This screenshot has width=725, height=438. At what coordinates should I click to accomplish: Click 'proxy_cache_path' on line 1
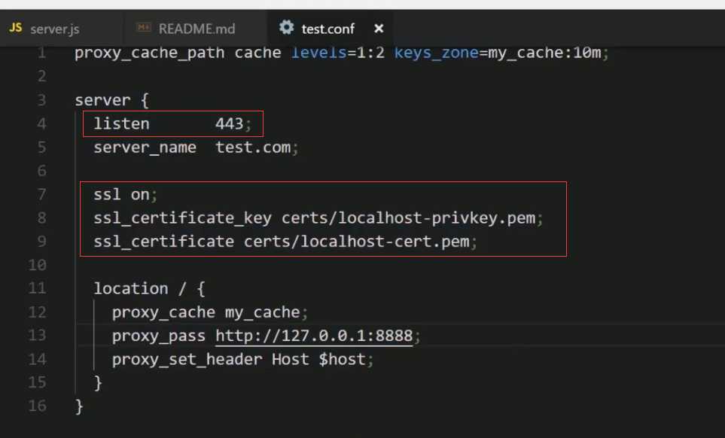(149, 53)
